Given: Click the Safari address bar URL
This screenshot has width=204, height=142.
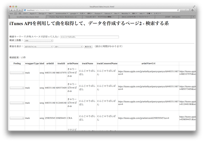Looking at the screenshot, I should 101,10.
